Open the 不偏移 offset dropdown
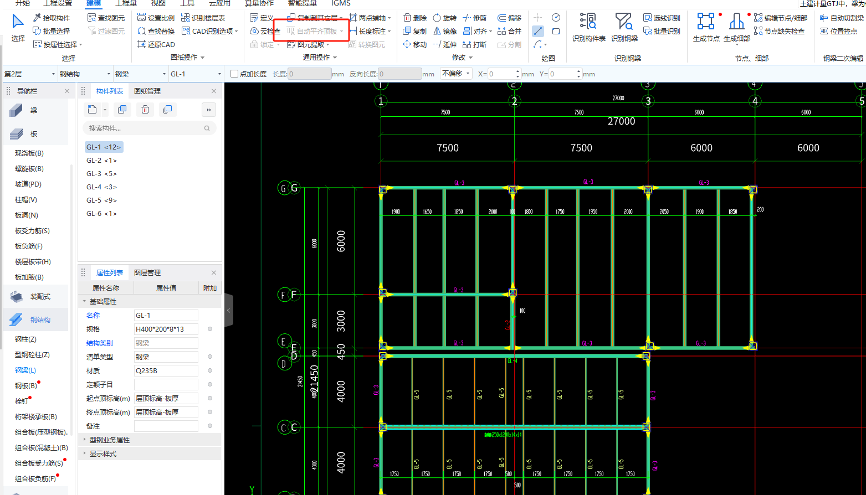 [456, 74]
